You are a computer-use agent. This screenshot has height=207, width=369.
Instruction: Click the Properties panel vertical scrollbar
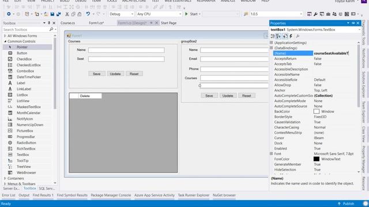359,75
